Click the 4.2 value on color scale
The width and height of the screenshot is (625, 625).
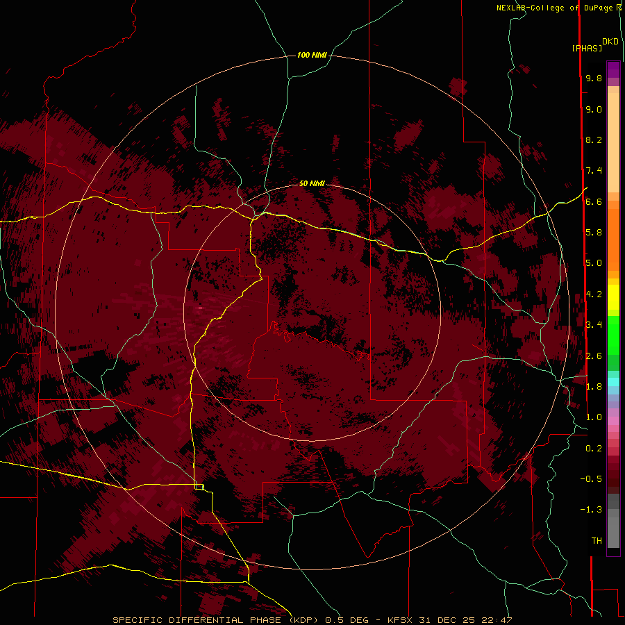pos(594,294)
